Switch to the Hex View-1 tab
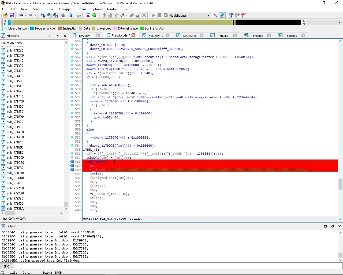 pyautogui.click(x=155, y=35)
